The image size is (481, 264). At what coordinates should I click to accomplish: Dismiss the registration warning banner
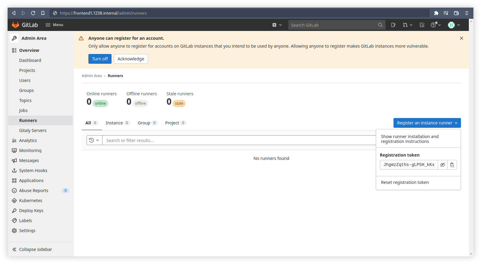pos(461,38)
